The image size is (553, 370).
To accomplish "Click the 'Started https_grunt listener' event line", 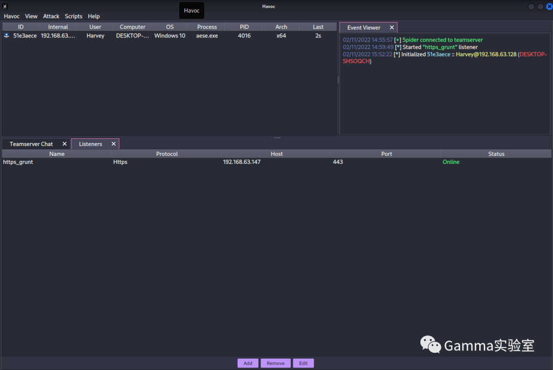I will (410, 47).
